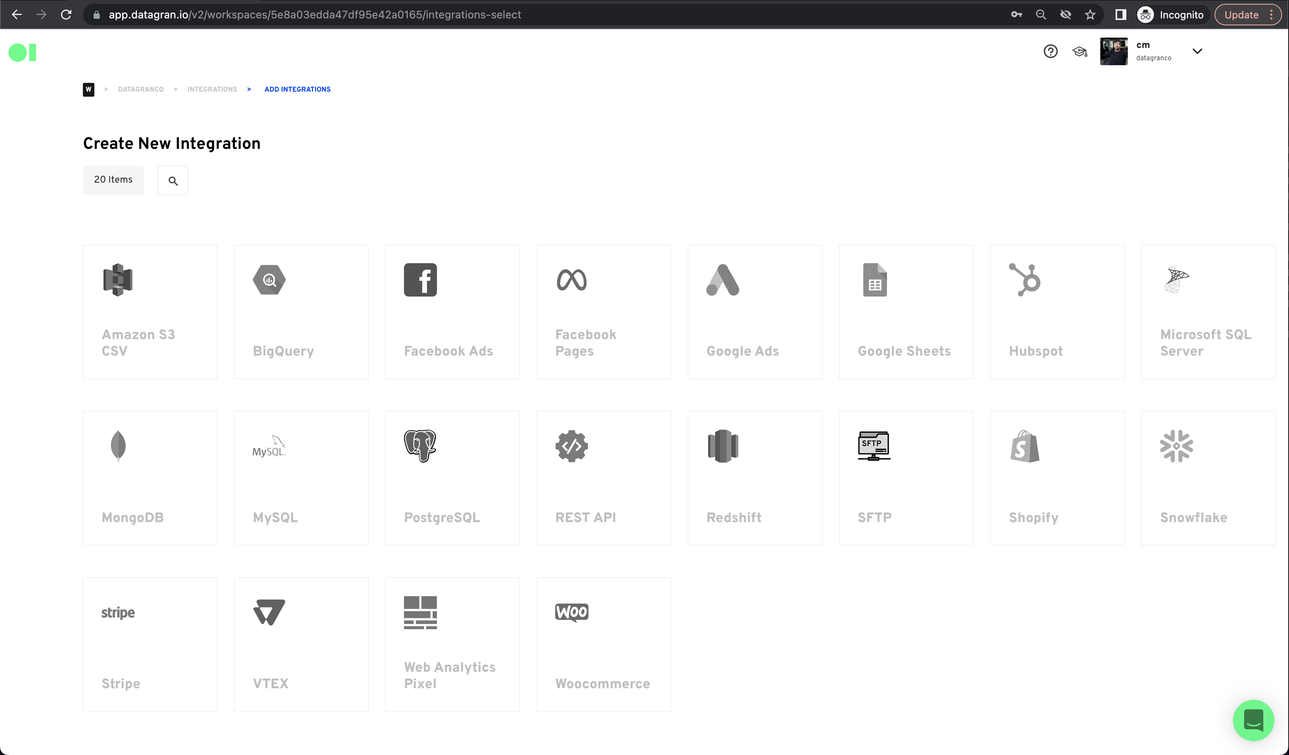
Task: Pick the Web Analytics Pixel icon
Action: click(x=420, y=612)
